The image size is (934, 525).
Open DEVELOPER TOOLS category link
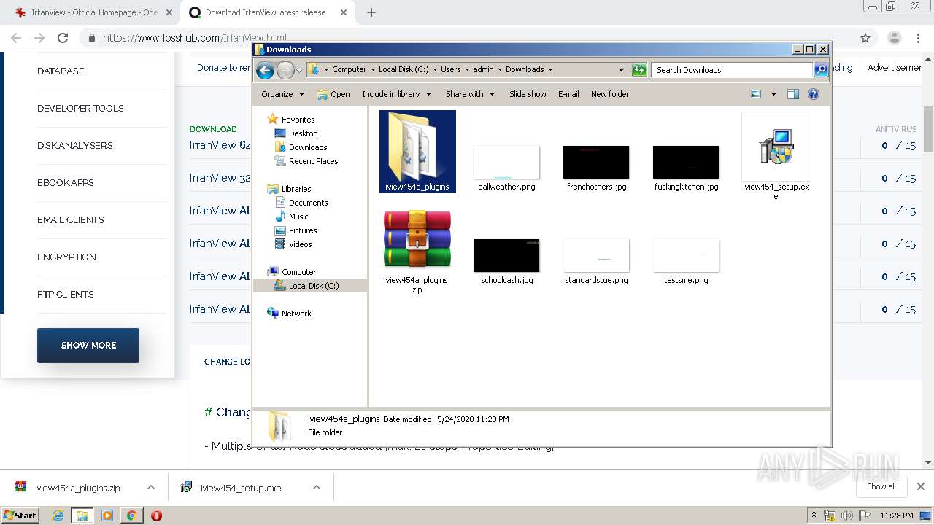click(x=80, y=109)
